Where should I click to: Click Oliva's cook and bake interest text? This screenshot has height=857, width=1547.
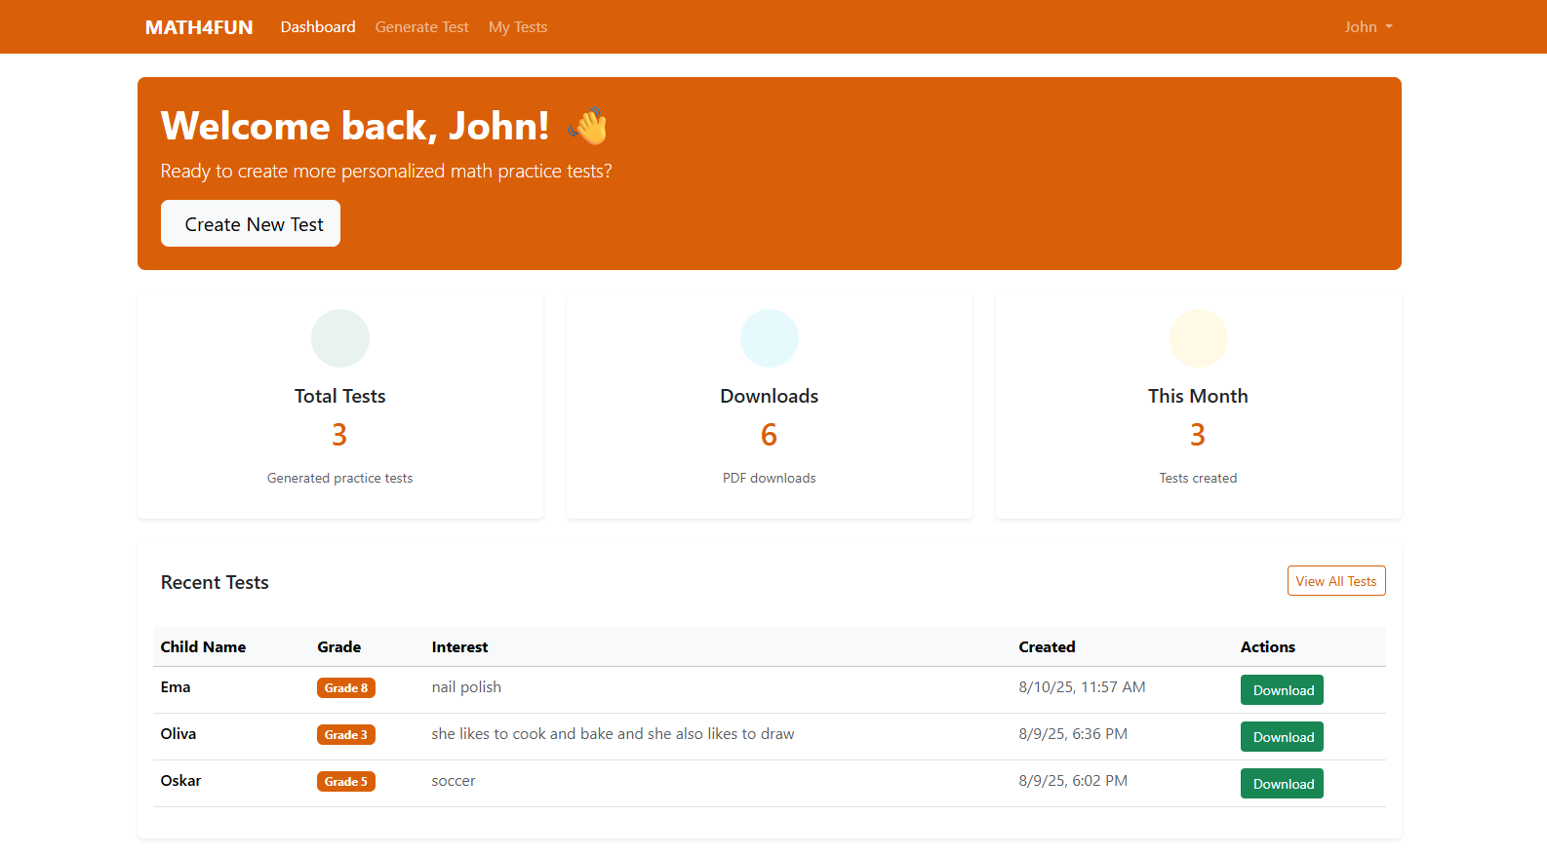click(x=613, y=734)
